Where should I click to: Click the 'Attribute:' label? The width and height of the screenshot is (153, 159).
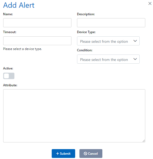tap(10, 85)
